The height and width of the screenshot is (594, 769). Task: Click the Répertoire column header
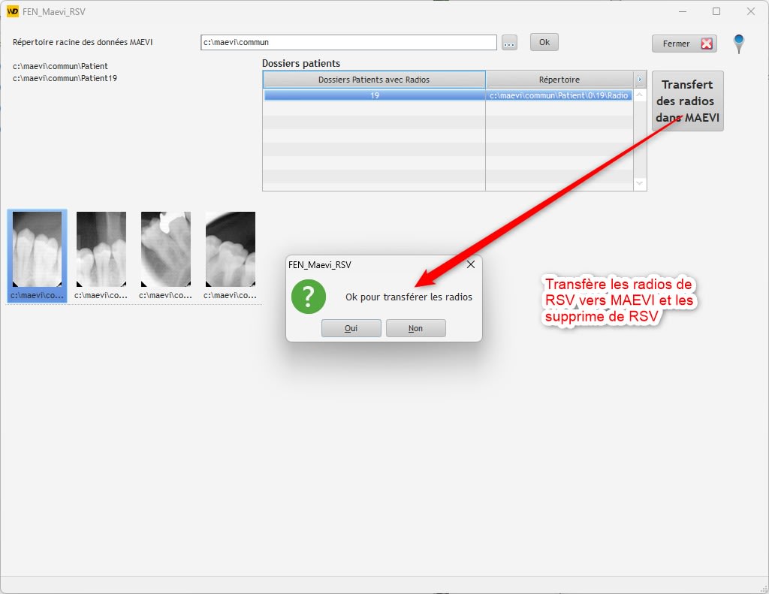pyautogui.click(x=559, y=80)
